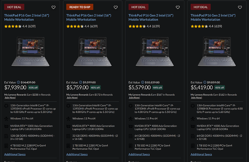The width and height of the screenshot is (249, 162).
Task: Expand Additional Specs on the $7,939.00 card
Action: [x=15, y=154]
